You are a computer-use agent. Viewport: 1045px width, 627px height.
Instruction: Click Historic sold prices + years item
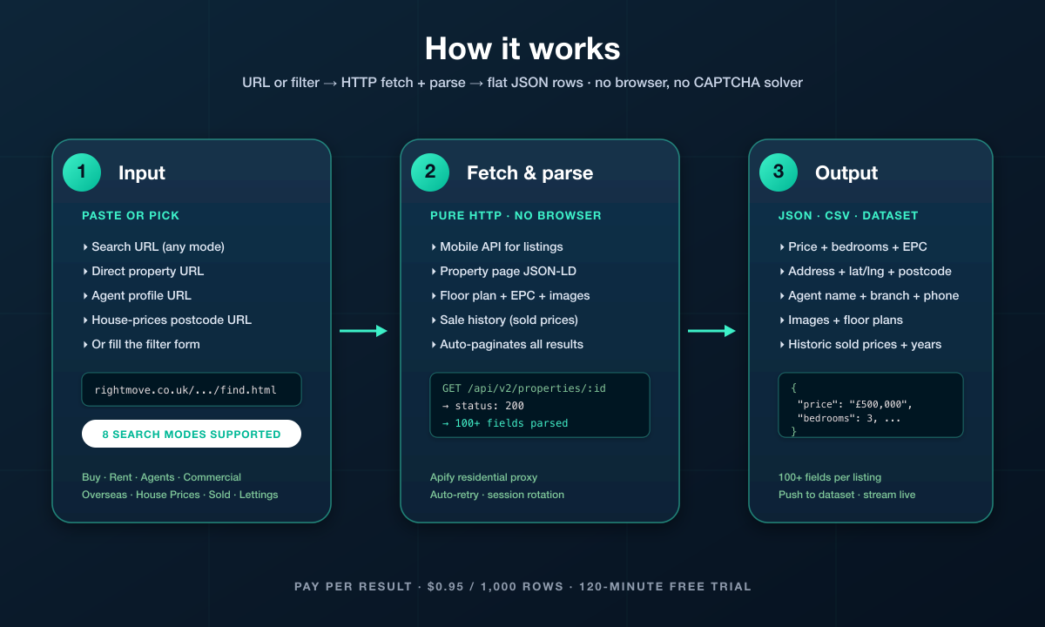click(860, 344)
